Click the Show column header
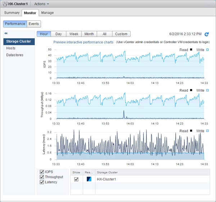Image resolution: width=216 pixels, height=202 pixels. [x=77, y=172]
